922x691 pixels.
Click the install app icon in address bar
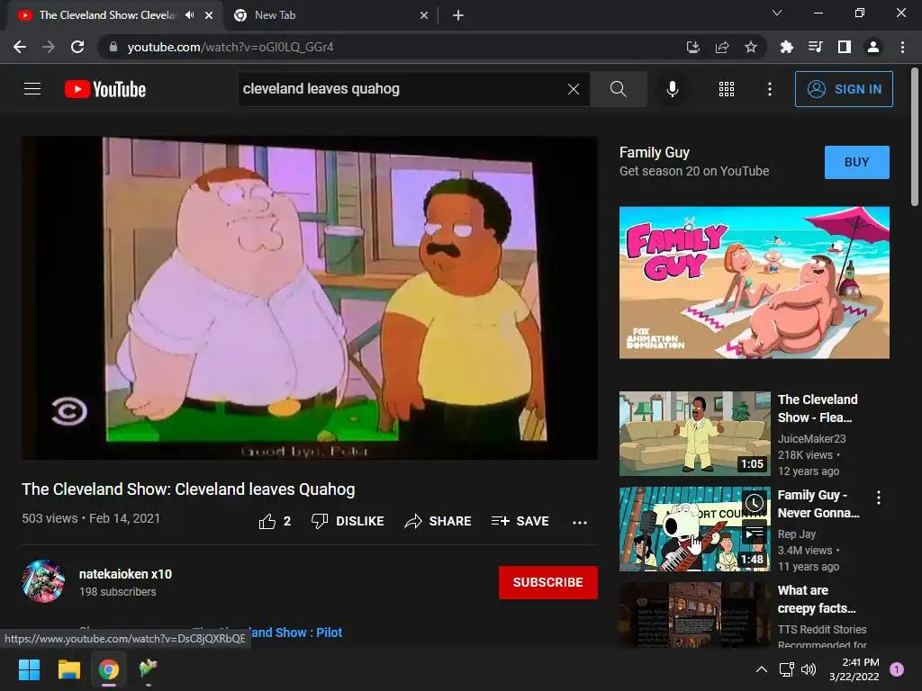click(693, 47)
